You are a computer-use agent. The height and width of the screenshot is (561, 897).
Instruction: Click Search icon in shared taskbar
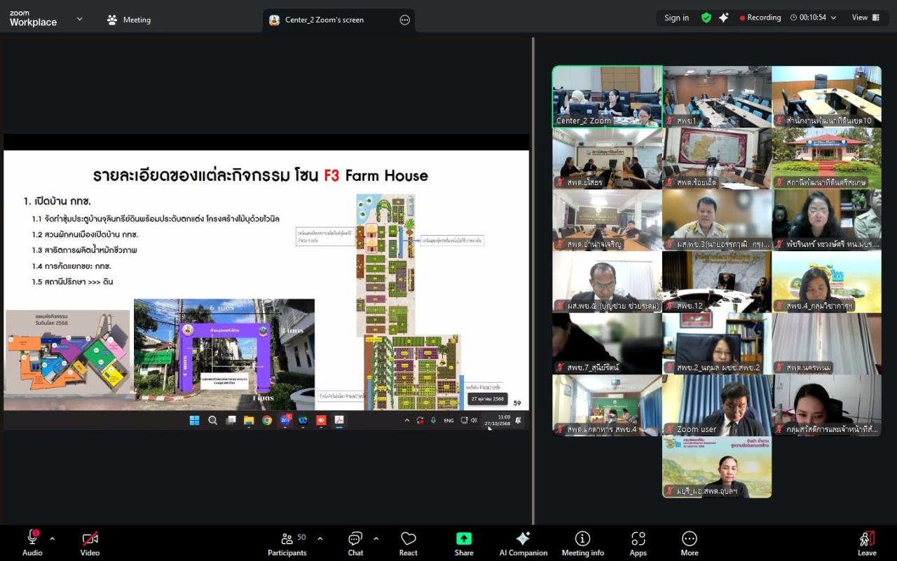(212, 420)
